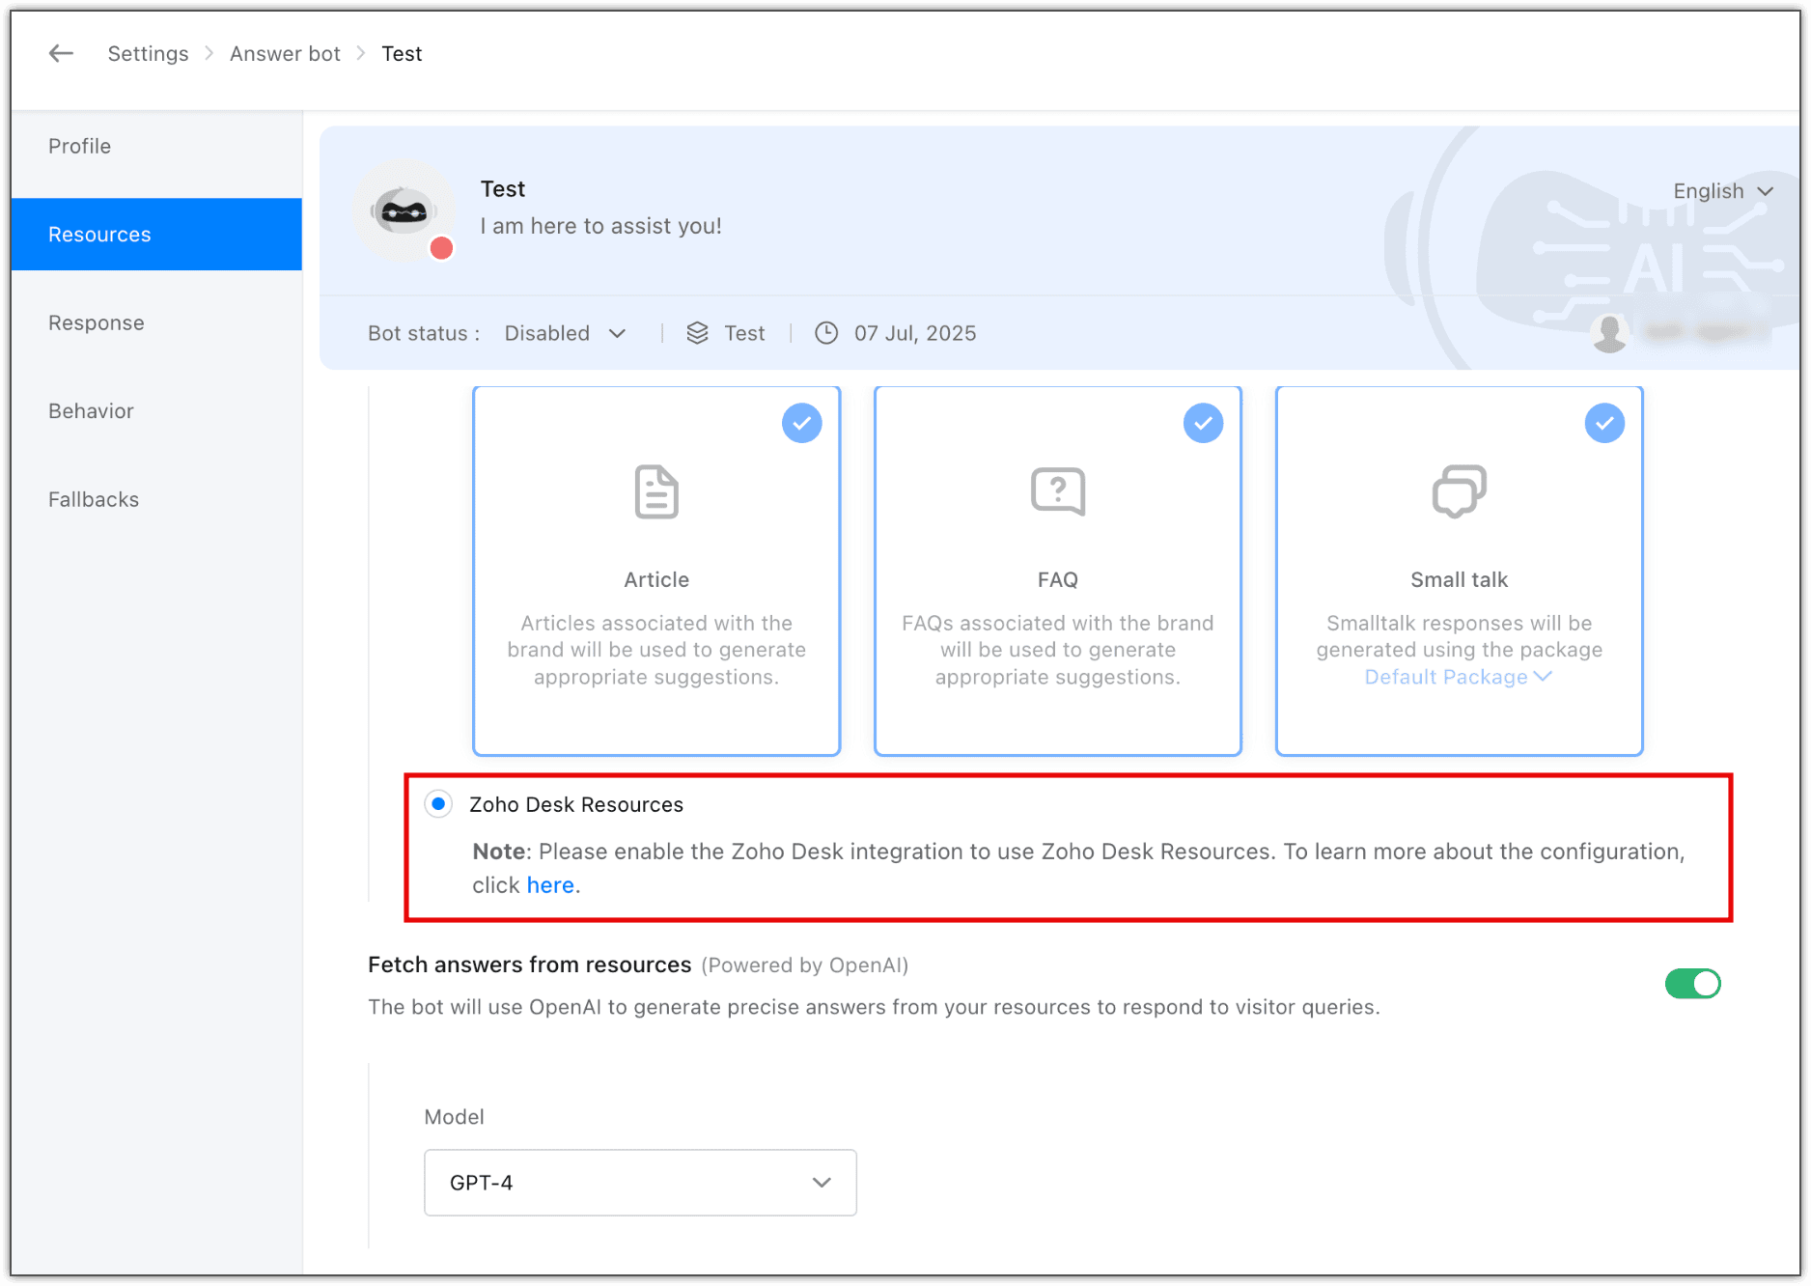Image resolution: width=1811 pixels, height=1286 pixels.
Task: Switch to the Response tab
Action: 156,322
